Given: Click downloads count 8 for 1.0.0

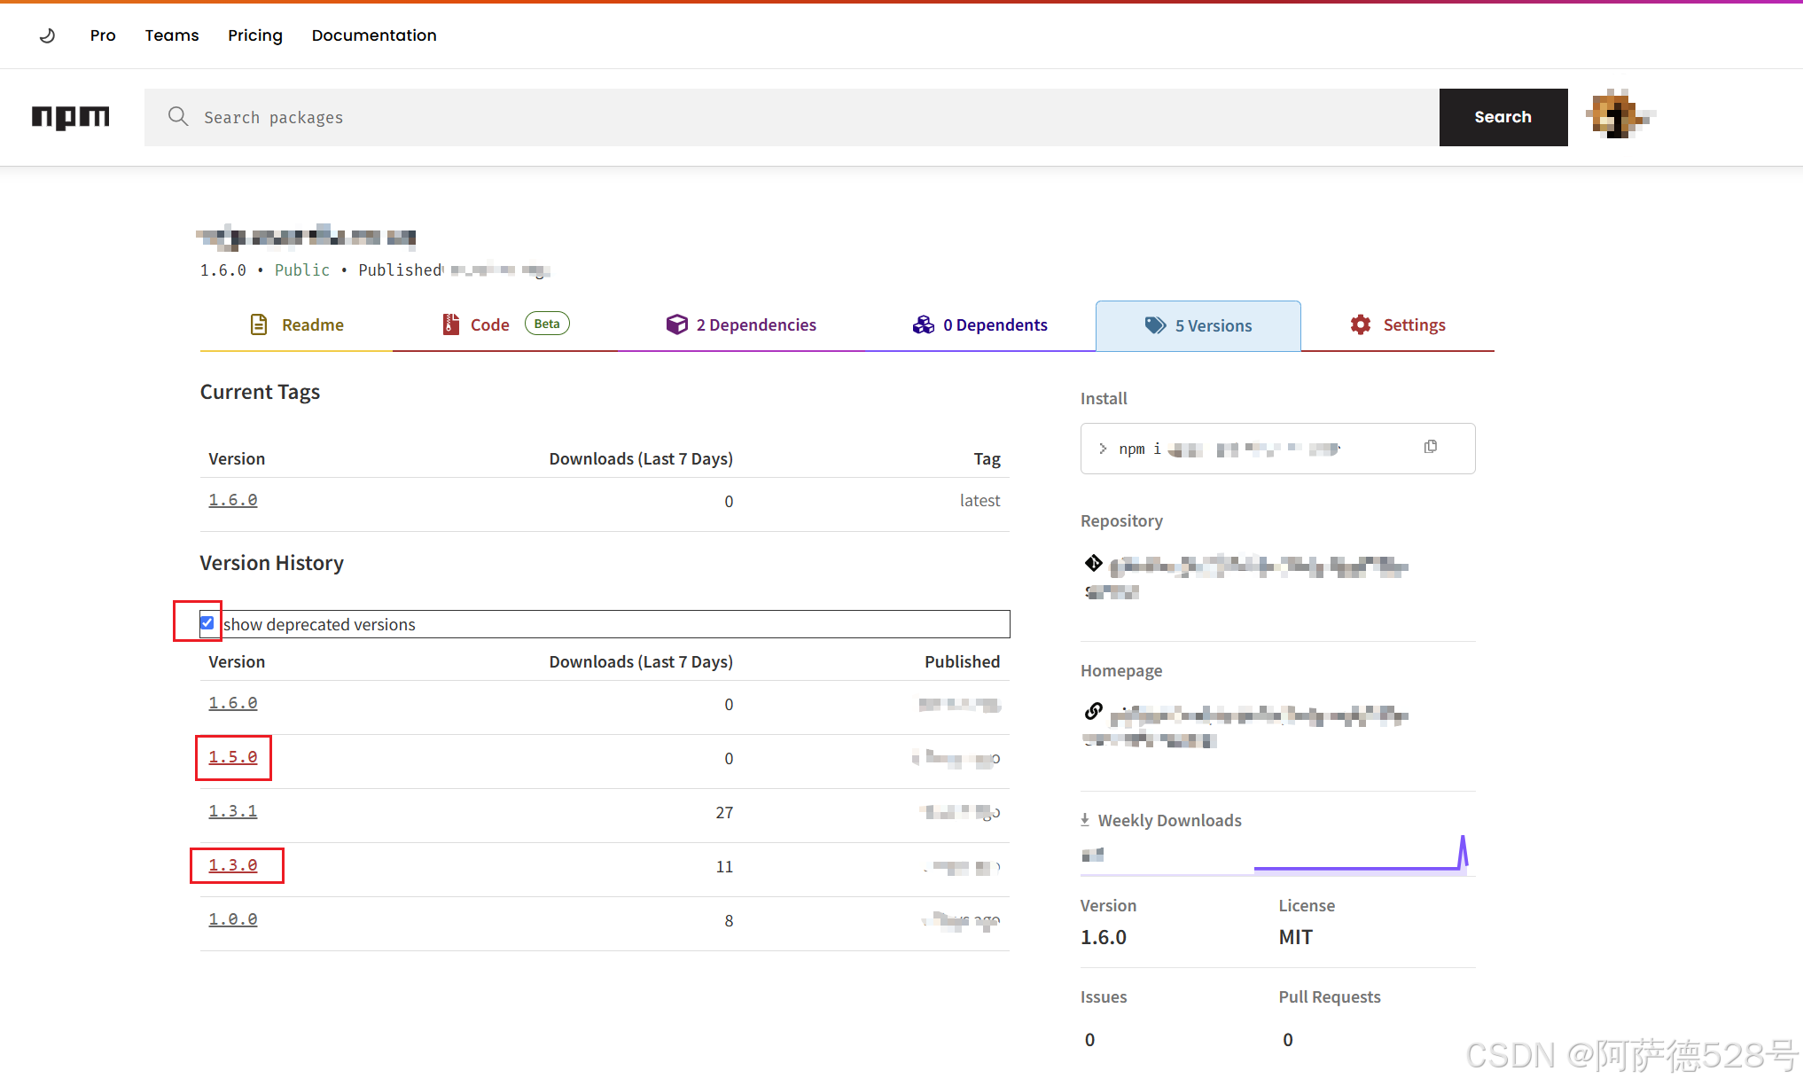Looking at the screenshot, I should pos(729,921).
